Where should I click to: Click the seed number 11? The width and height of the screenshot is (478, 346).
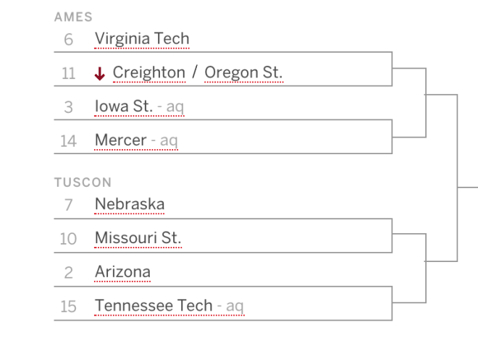[x=68, y=73]
